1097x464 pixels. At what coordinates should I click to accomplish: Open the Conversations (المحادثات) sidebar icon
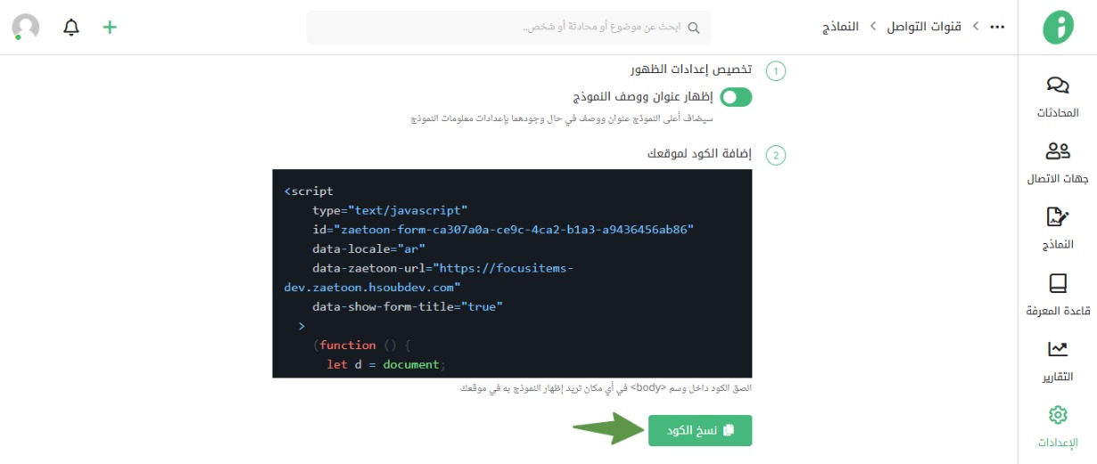[1058, 85]
